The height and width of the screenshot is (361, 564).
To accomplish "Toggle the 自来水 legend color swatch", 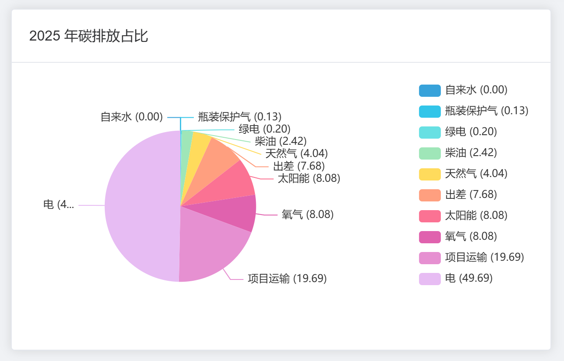I will click(430, 91).
